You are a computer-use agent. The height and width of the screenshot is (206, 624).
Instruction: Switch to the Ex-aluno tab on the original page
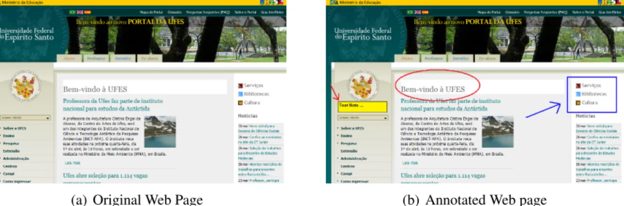(x=149, y=57)
